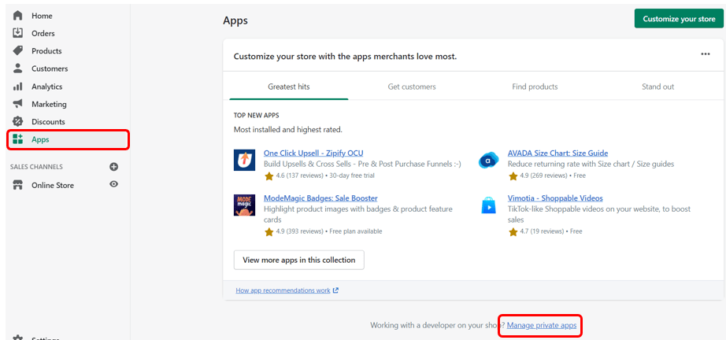The image size is (726, 340).
Task: Open How app recommendations work link
Action: (283, 290)
